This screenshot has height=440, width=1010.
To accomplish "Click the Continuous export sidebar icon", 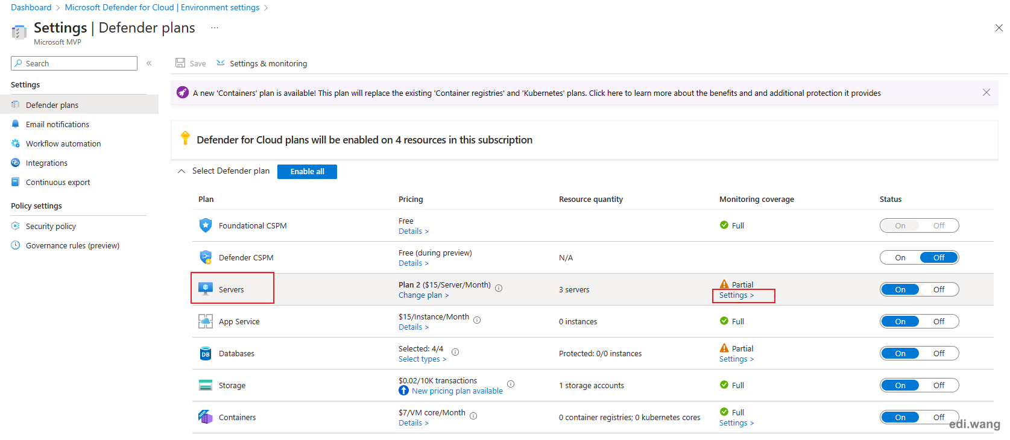I will (16, 182).
